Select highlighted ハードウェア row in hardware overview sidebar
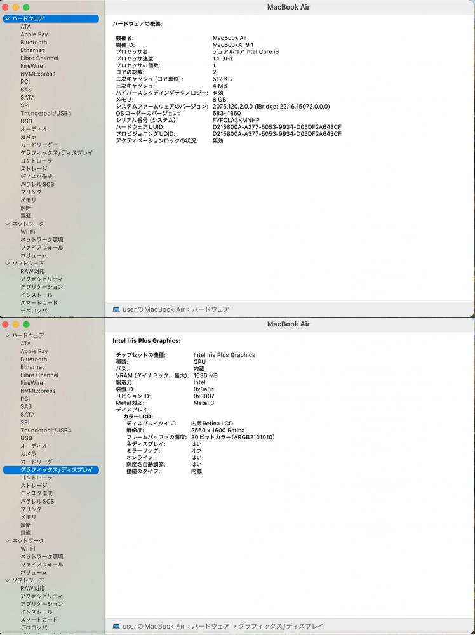 click(51, 18)
